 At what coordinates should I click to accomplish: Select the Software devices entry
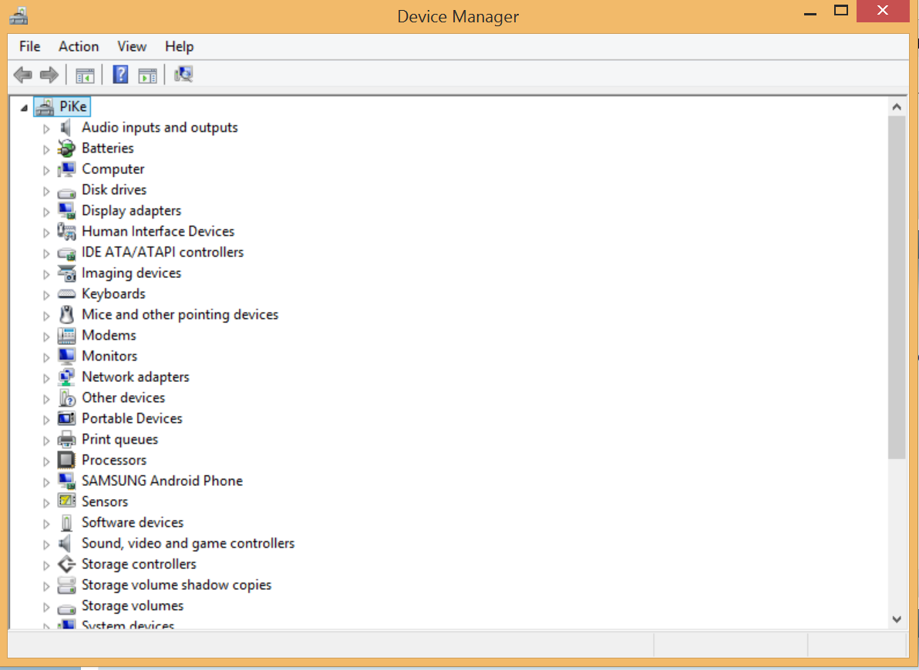(x=133, y=522)
